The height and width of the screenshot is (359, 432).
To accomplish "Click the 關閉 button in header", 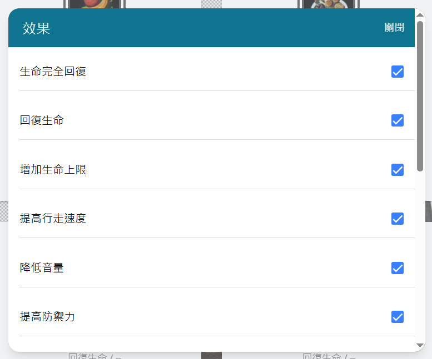I will pyautogui.click(x=394, y=28).
